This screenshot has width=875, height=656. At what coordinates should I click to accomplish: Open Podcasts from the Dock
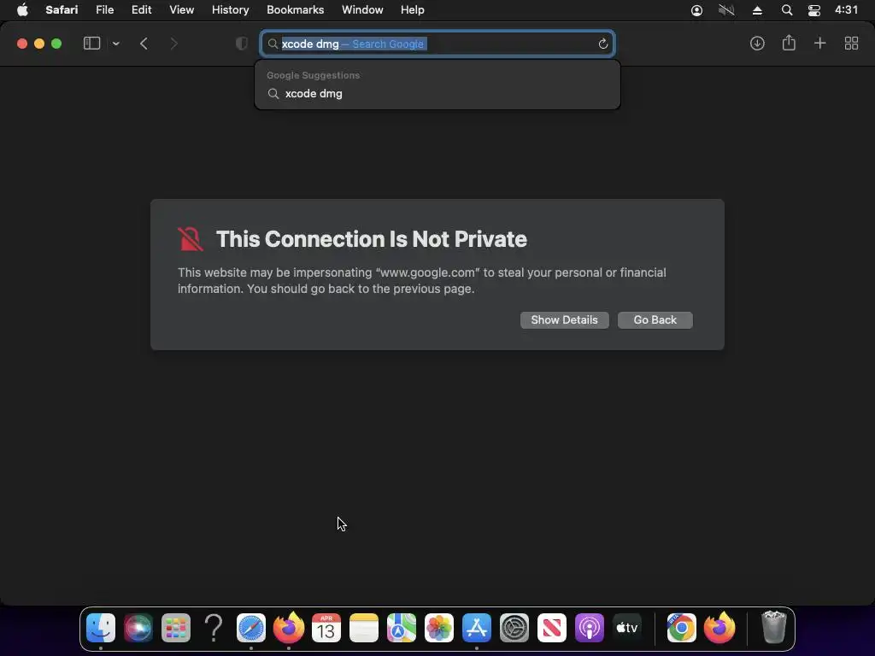tap(590, 628)
